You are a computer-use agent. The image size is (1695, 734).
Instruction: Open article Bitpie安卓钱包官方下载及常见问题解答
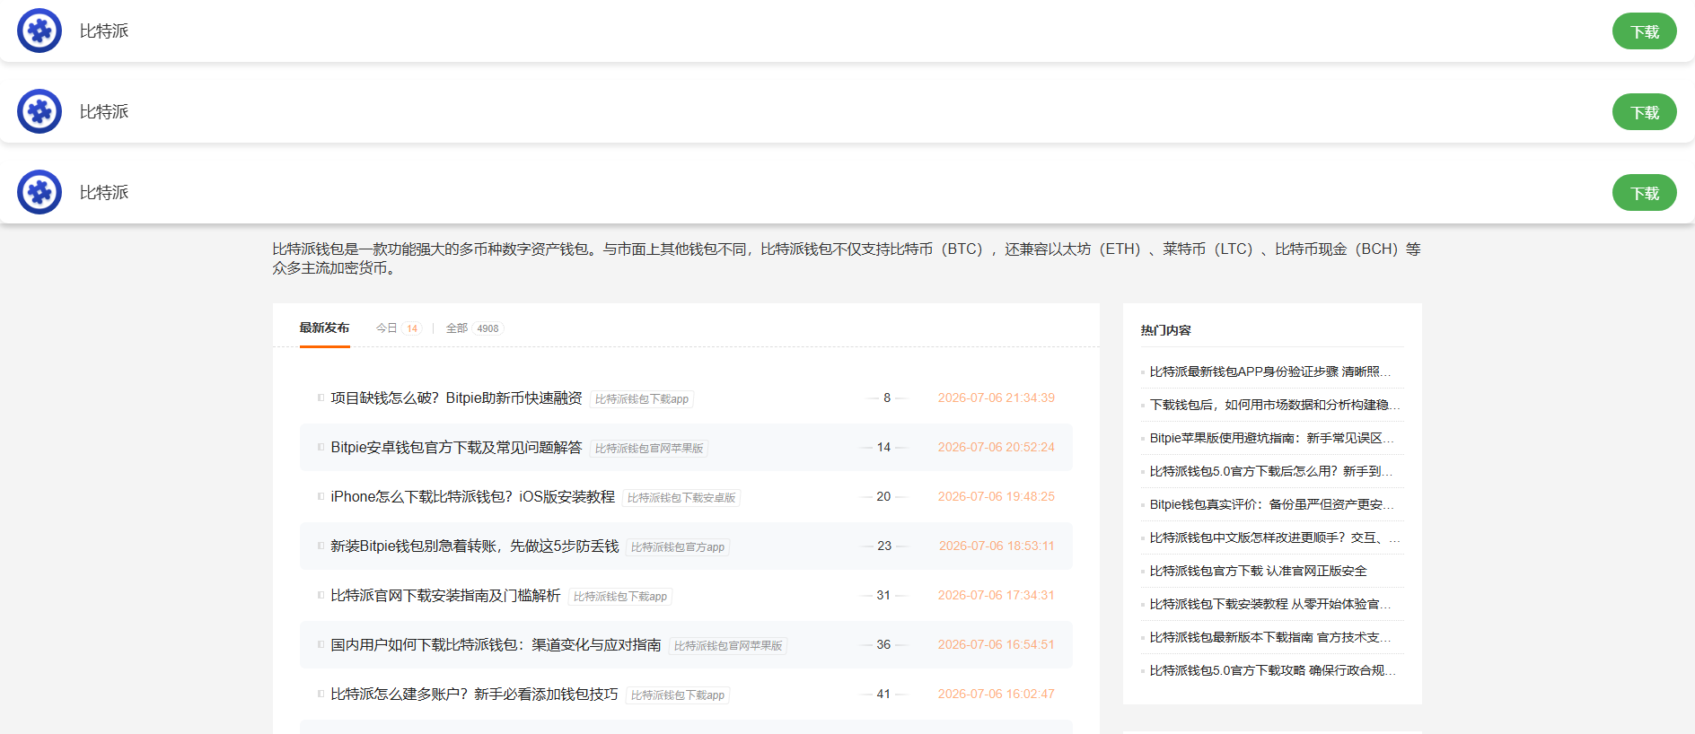point(456,448)
